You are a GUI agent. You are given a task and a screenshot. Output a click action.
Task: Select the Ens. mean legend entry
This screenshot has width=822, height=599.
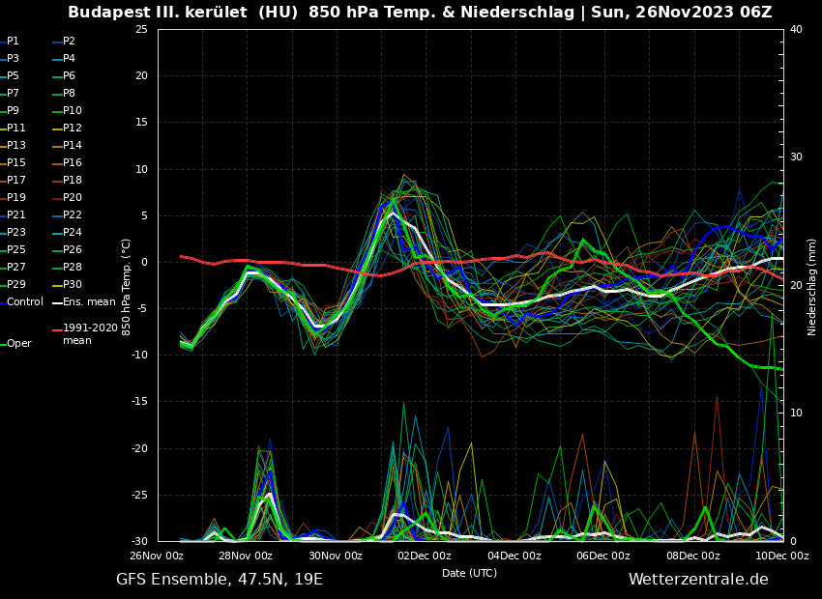click(x=89, y=302)
